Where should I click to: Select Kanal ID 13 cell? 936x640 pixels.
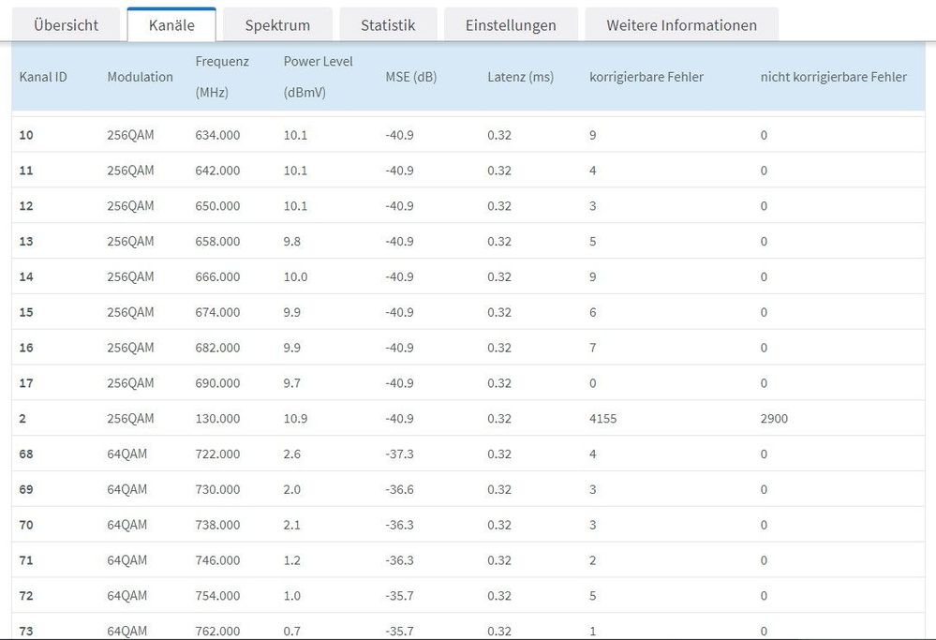point(26,241)
